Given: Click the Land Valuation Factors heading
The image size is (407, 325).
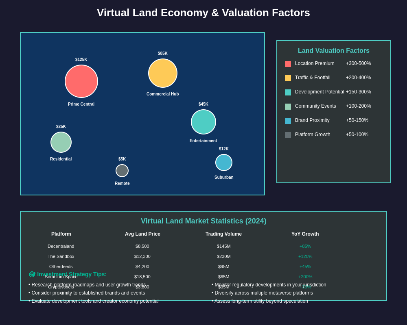Looking at the screenshot, I should [x=334, y=50].
